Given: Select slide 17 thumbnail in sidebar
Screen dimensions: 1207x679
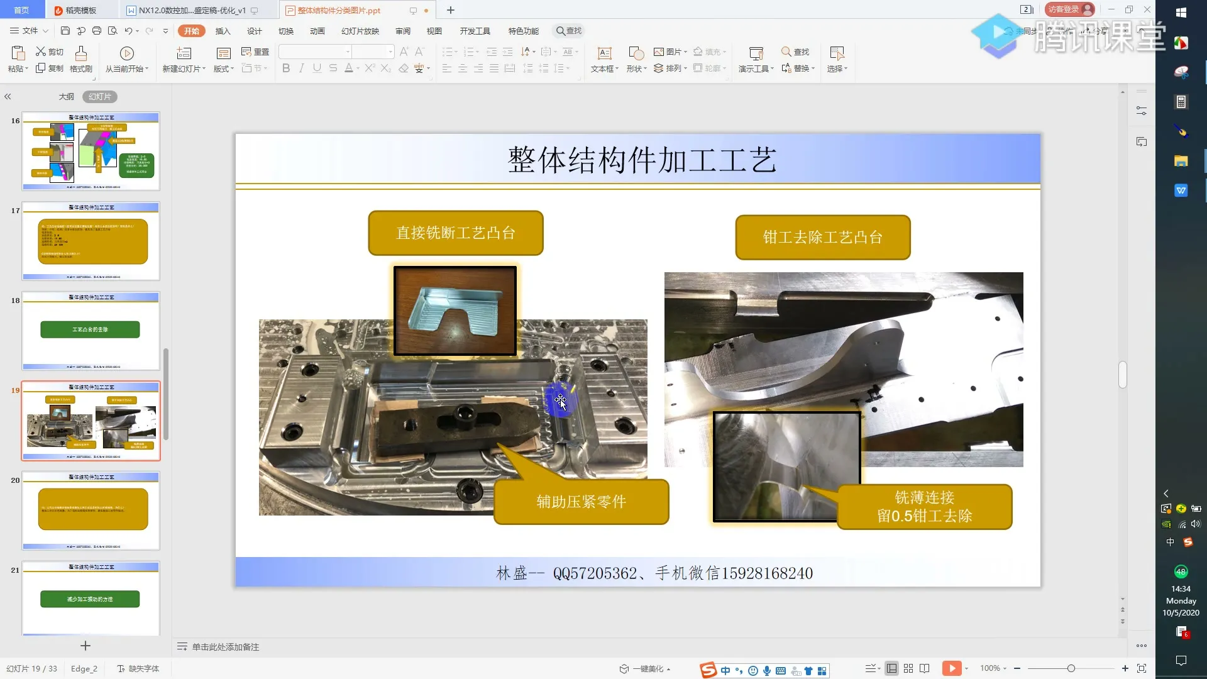Looking at the screenshot, I should (x=90, y=241).
